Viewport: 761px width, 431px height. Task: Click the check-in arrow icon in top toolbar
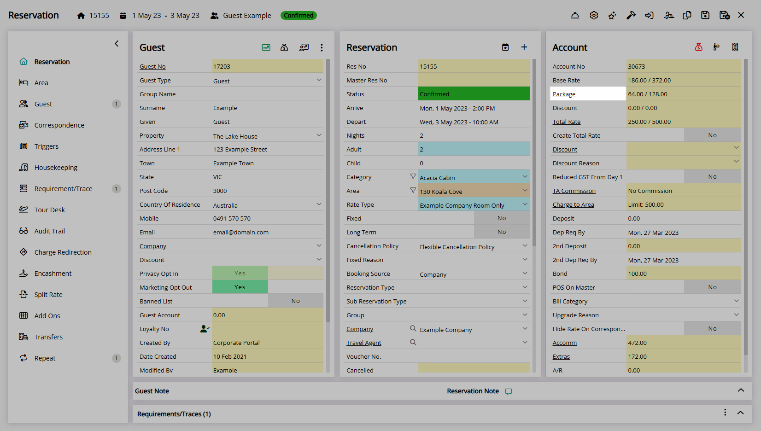(650, 15)
